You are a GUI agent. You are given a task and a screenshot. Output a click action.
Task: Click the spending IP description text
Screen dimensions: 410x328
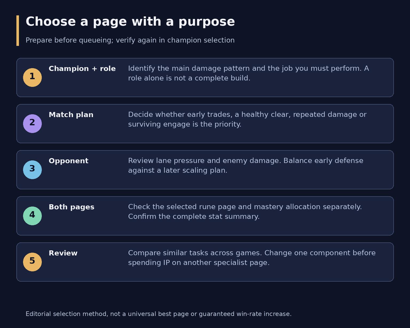tap(252, 258)
